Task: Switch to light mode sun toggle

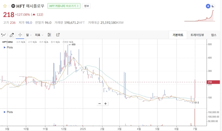Action: coord(208,6)
